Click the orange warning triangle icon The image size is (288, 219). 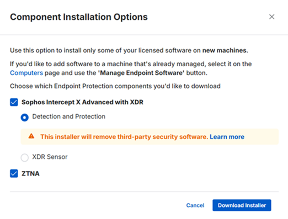point(31,136)
